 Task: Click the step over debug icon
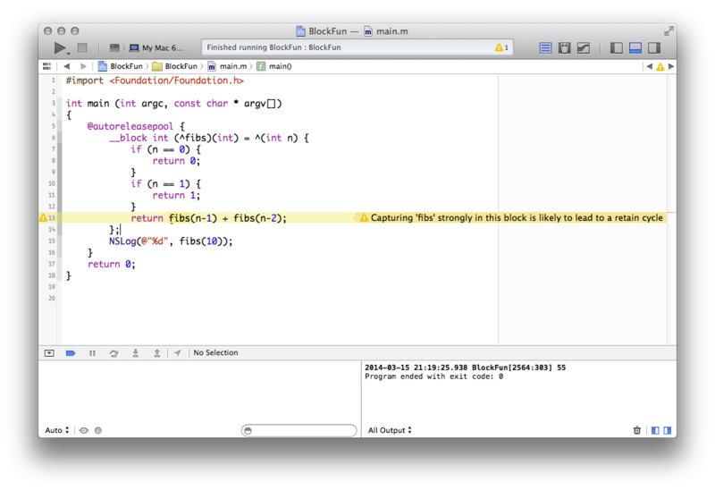[114, 353]
